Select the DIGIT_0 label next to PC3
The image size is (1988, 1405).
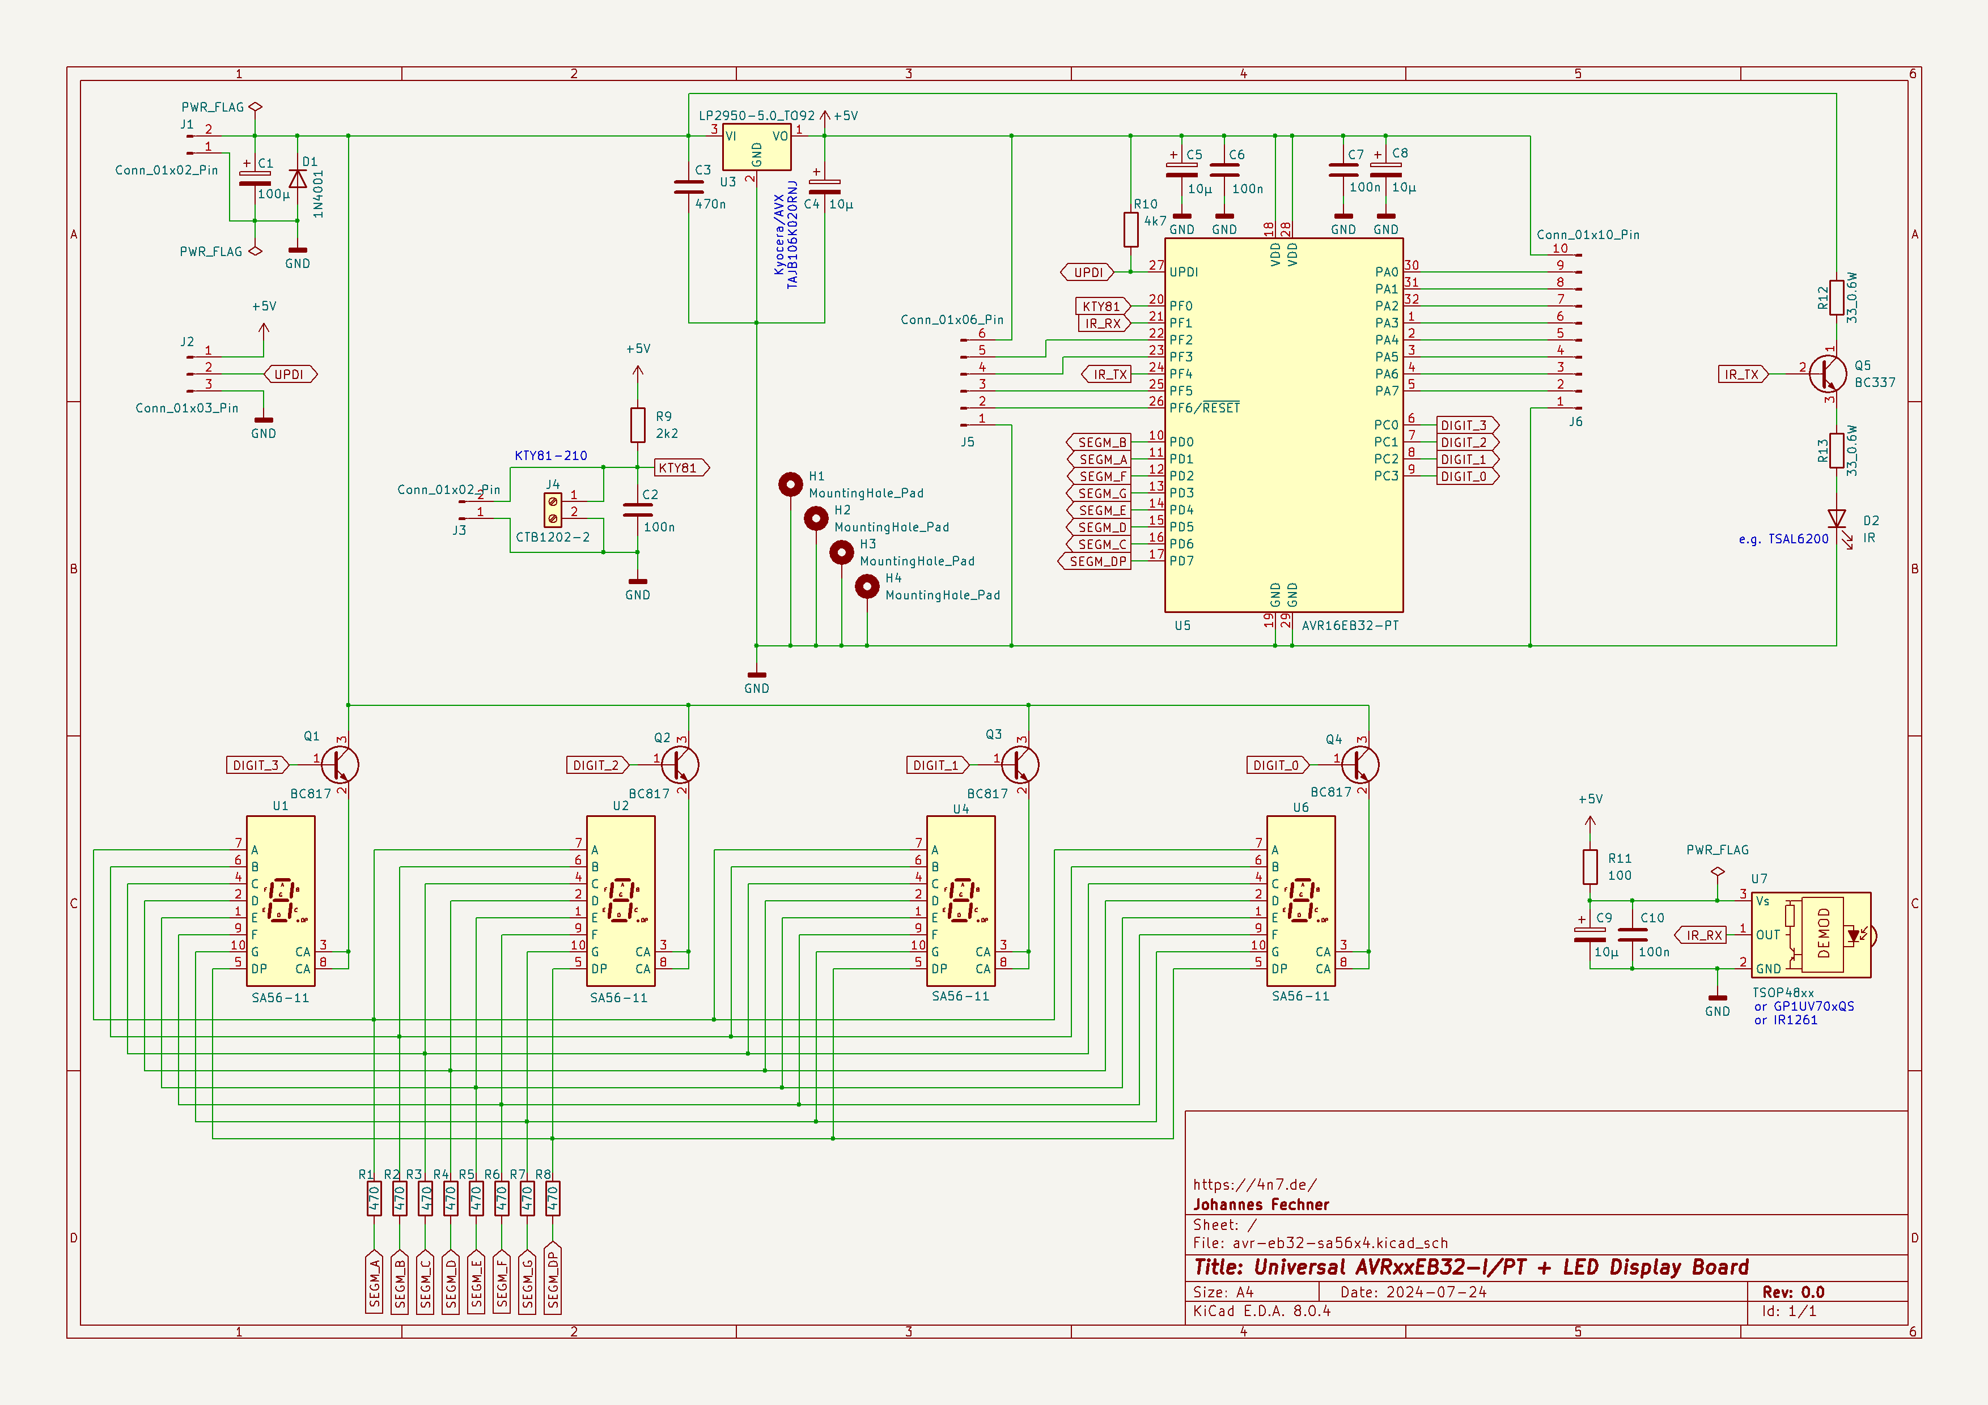click(1468, 476)
